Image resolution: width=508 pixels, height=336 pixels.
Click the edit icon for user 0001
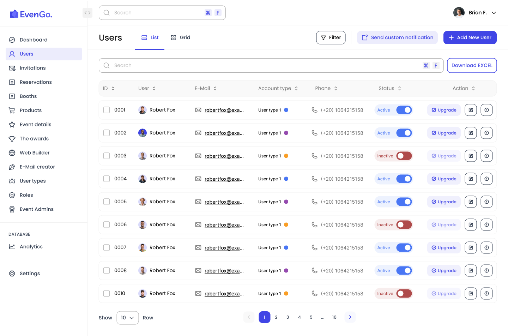coord(471,110)
